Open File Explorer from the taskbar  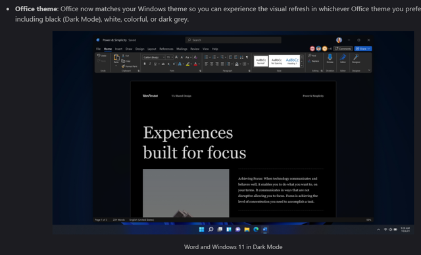[247, 229]
